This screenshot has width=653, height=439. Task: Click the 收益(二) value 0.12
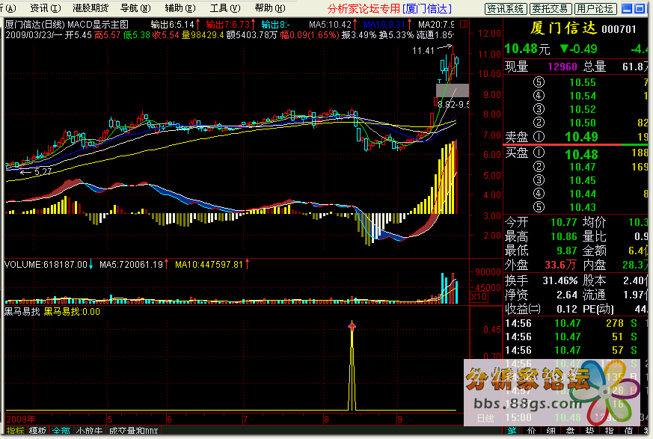pyautogui.click(x=567, y=309)
